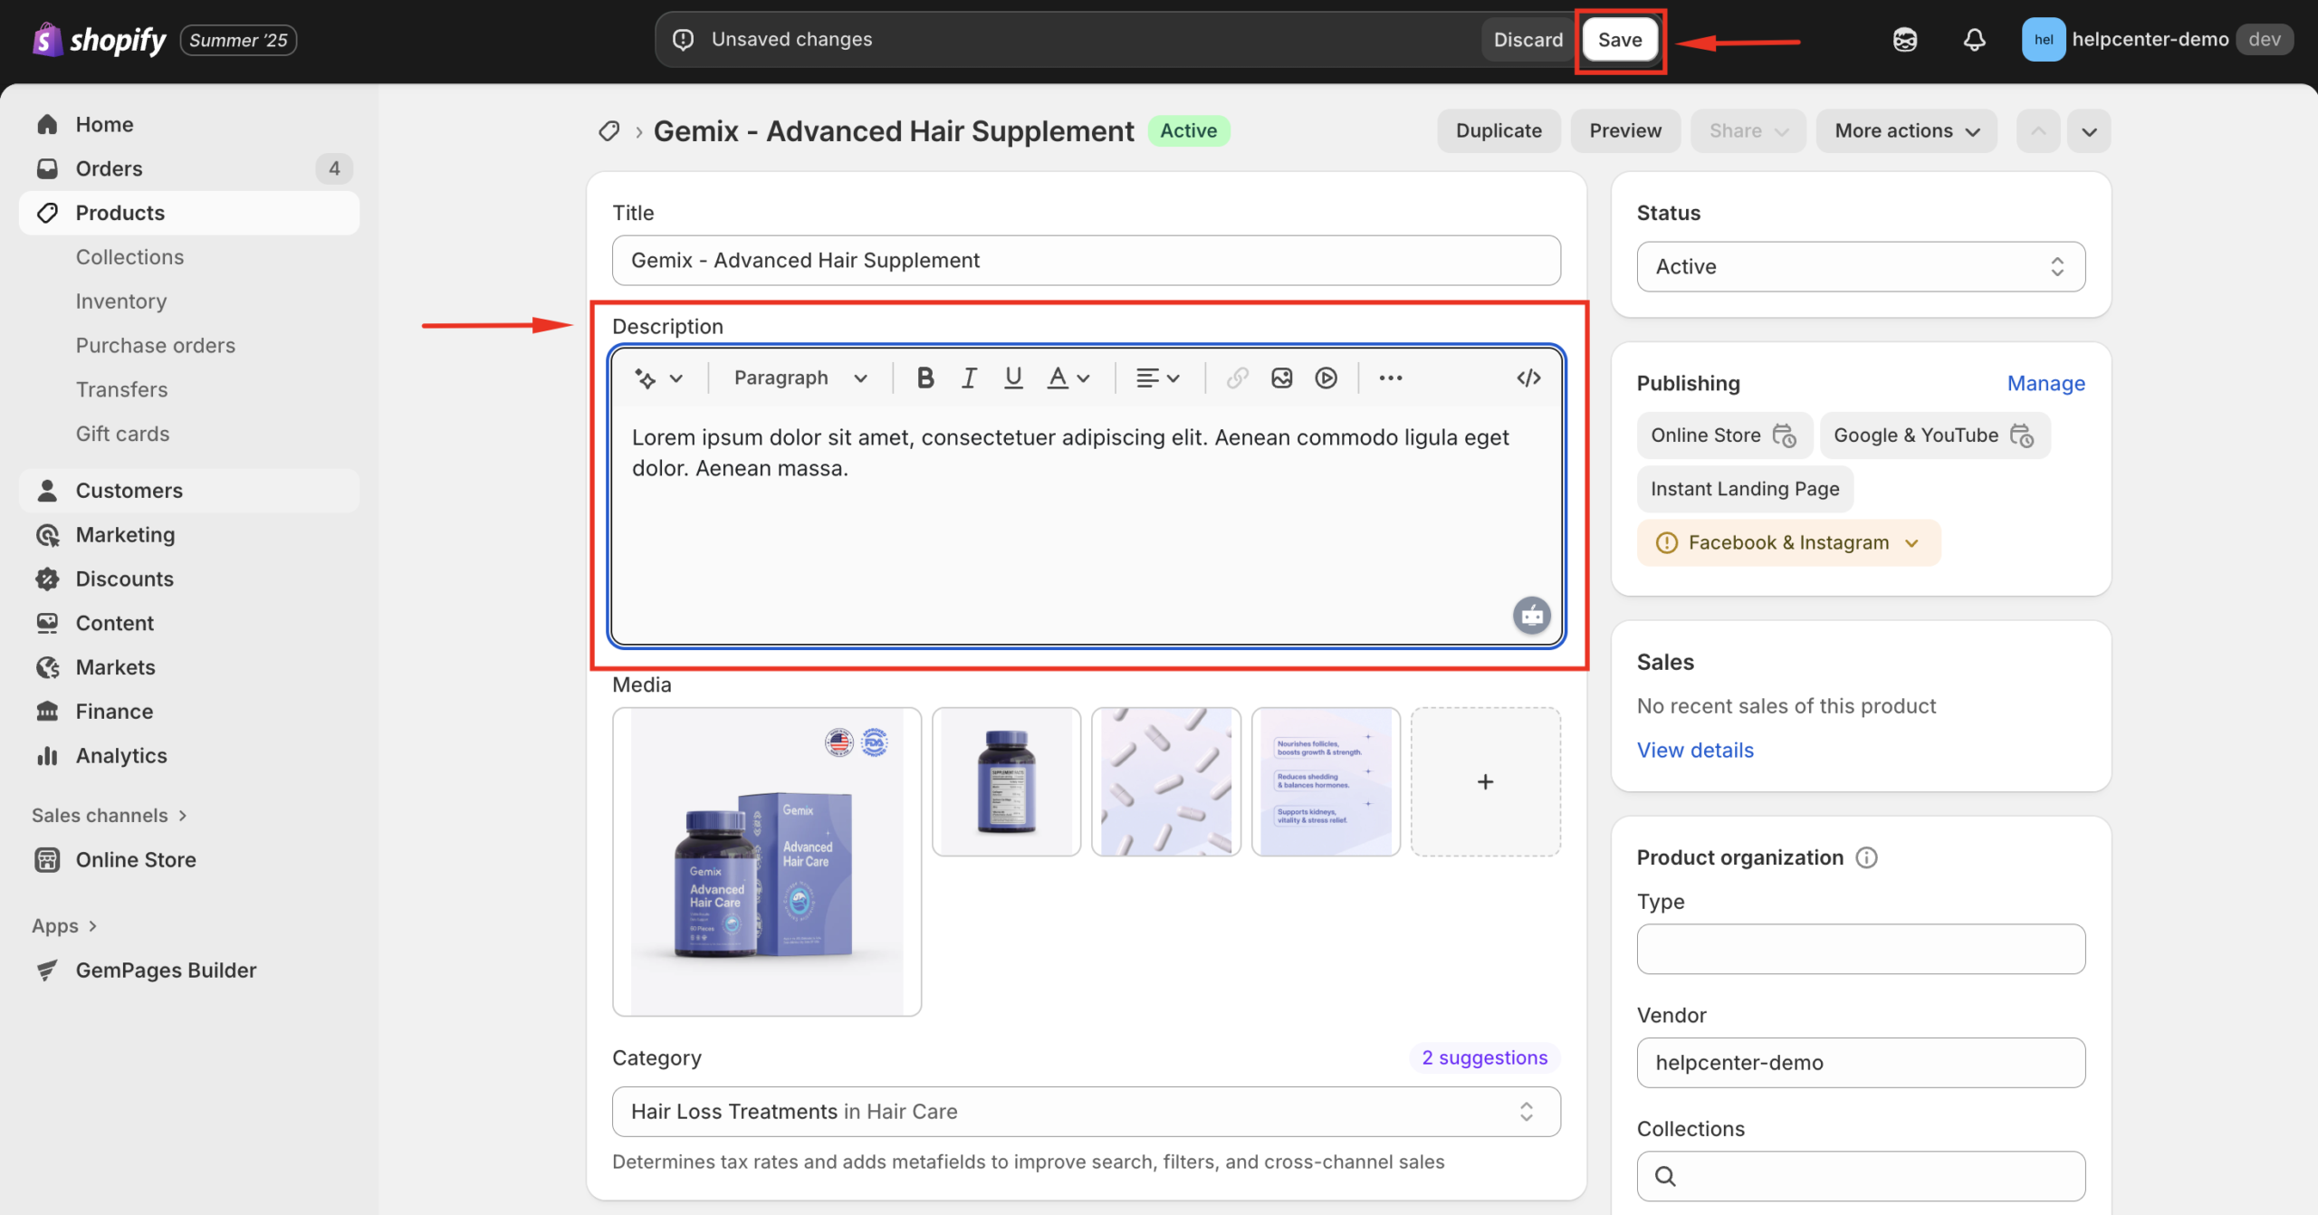Go to Orders in sidebar

[x=109, y=168]
